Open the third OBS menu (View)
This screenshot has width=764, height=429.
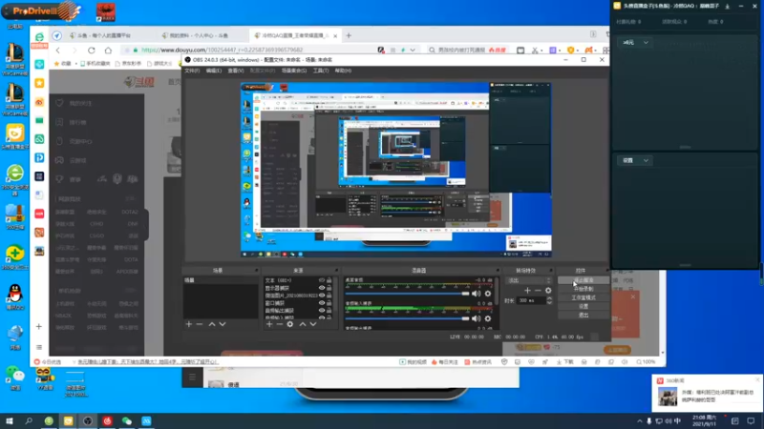tap(236, 71)
